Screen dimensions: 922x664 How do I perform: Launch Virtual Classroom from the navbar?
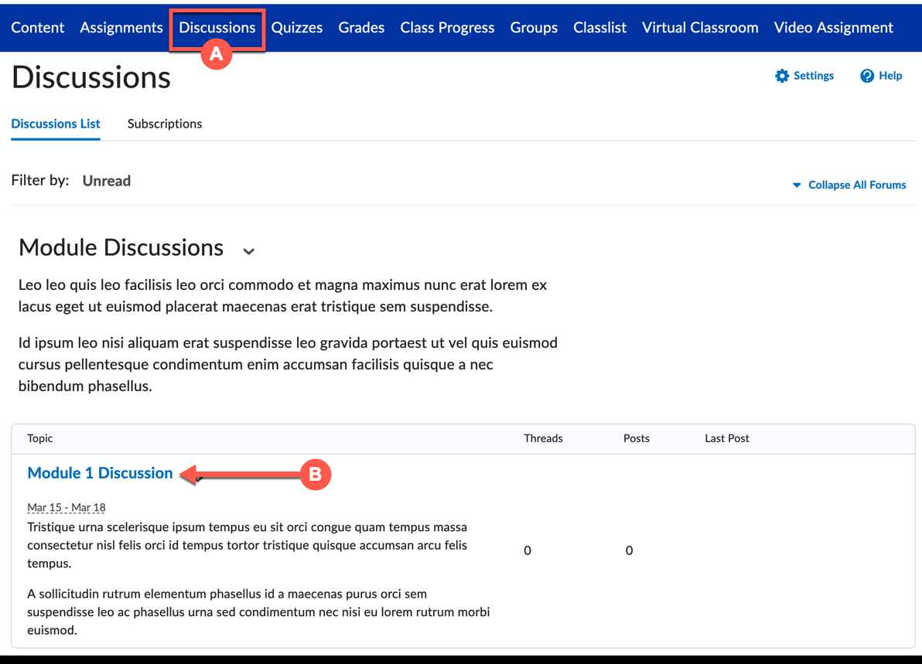[700, 28]
